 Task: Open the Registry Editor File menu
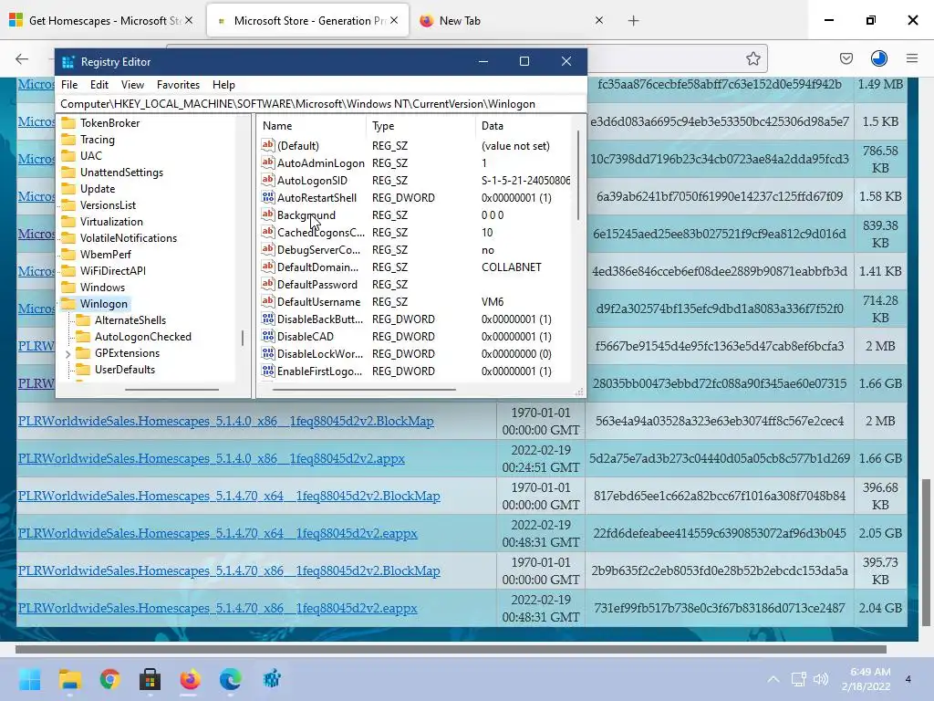tap(69, 85)
